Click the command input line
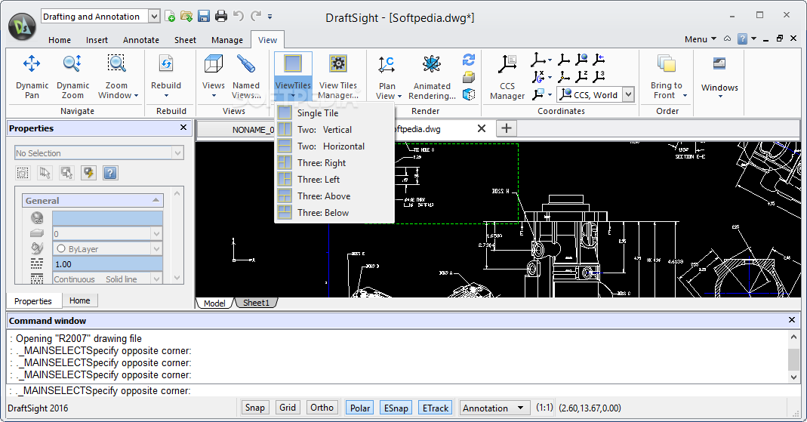 pyautogui.click(x=403, y=390)
